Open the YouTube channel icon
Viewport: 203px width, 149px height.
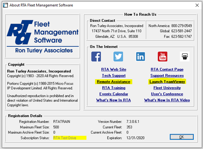tap(162, 56)
